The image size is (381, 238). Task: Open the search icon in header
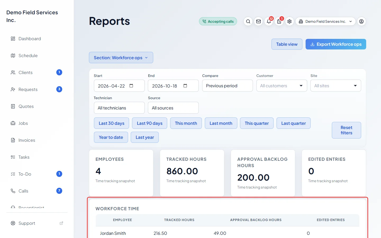[248, 21]
